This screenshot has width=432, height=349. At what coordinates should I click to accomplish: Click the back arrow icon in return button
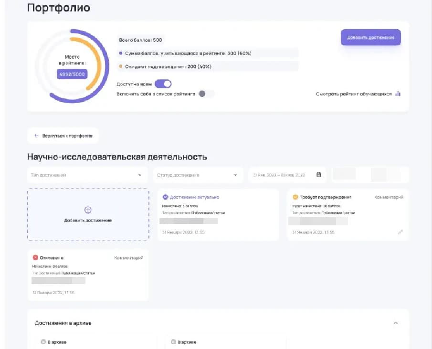coord(36,136)
